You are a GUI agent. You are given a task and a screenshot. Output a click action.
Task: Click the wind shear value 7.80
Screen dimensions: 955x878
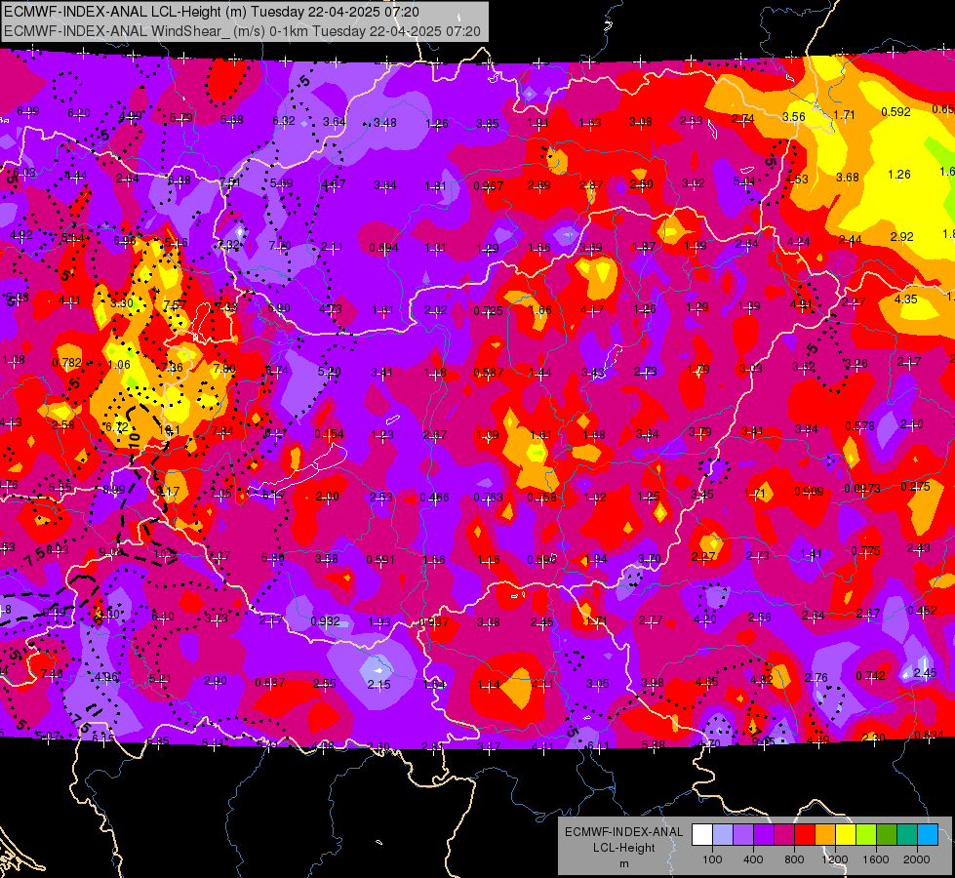click(x=224, y=368)
